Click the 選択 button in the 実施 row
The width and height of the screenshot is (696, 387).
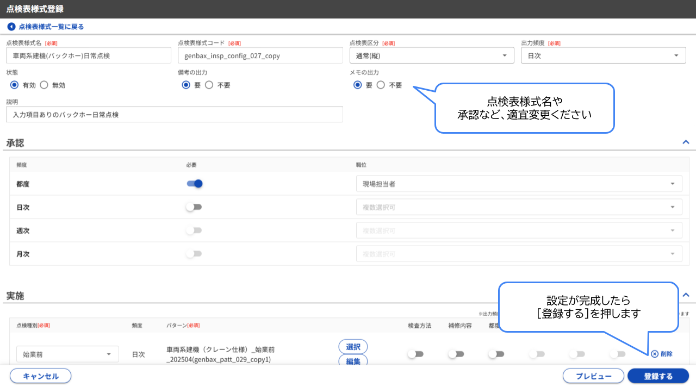[353, 346]
